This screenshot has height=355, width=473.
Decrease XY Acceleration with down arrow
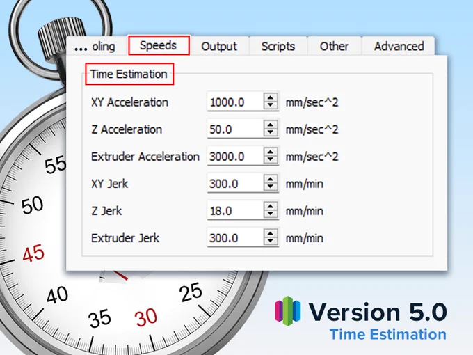(x=271, y=106)
